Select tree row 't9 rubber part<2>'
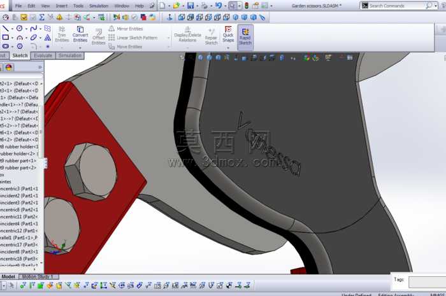 click(19, 167)
